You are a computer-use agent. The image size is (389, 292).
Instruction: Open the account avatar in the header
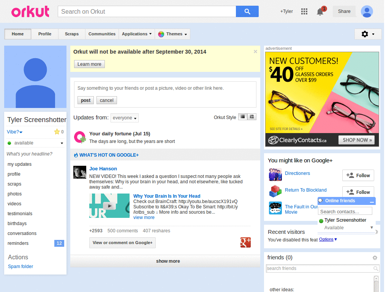click(367, 11)
